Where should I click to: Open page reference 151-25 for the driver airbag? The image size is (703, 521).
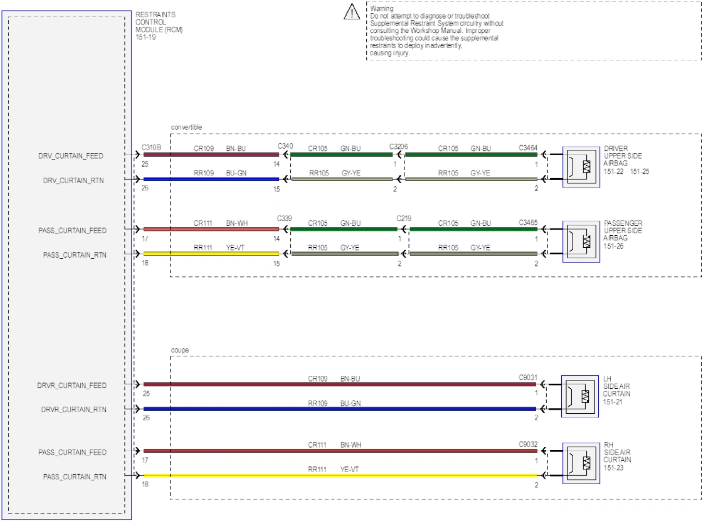tap(640, 172)
